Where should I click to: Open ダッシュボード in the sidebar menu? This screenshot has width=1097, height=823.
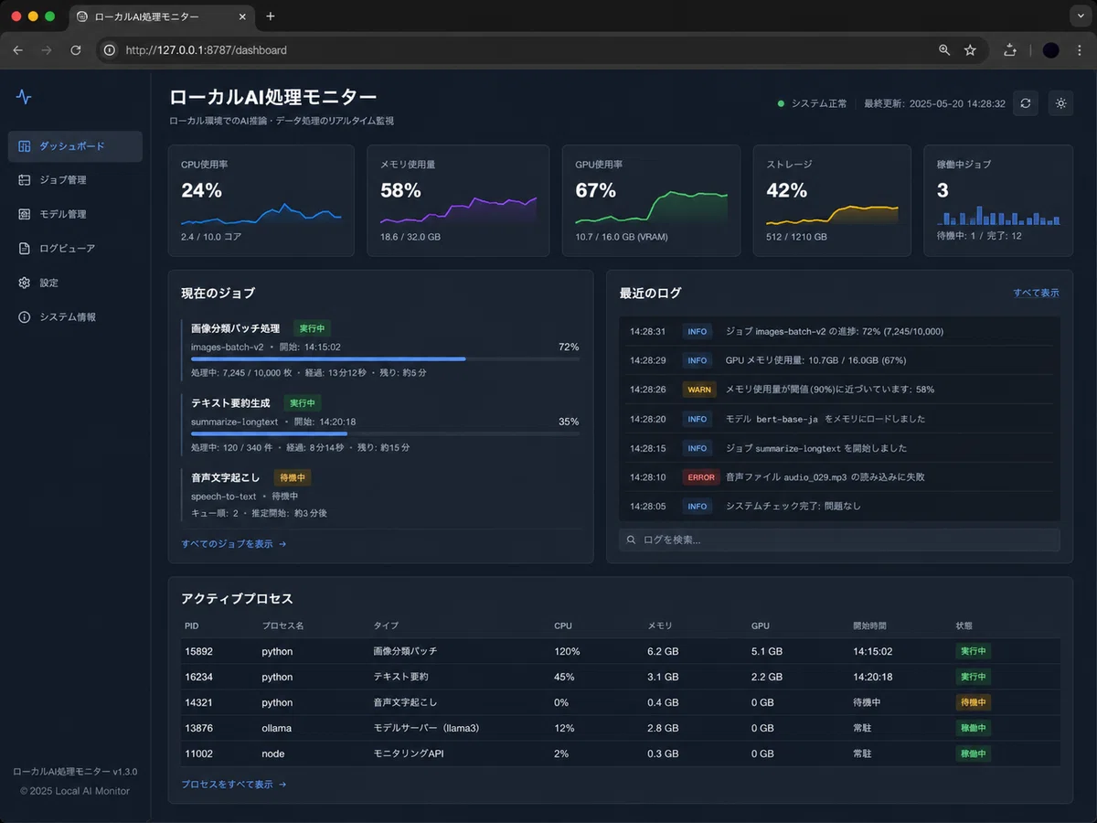click(75, 146)
